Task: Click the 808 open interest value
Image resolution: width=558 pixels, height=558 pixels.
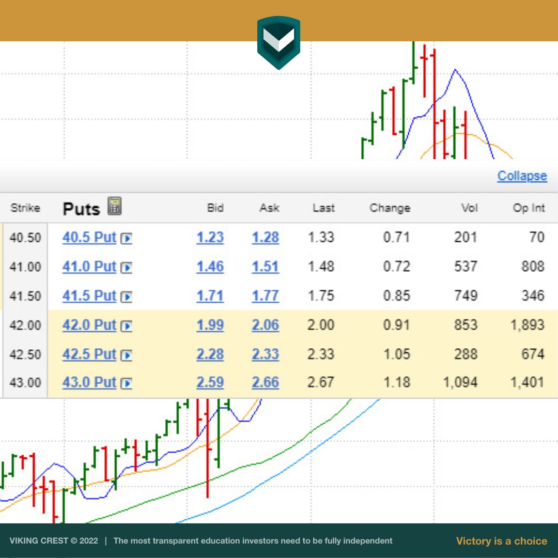Action: [533, 267]
